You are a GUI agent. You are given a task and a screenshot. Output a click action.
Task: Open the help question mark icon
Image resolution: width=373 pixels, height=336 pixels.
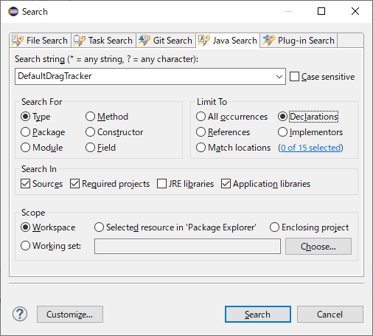pos(20,314)
